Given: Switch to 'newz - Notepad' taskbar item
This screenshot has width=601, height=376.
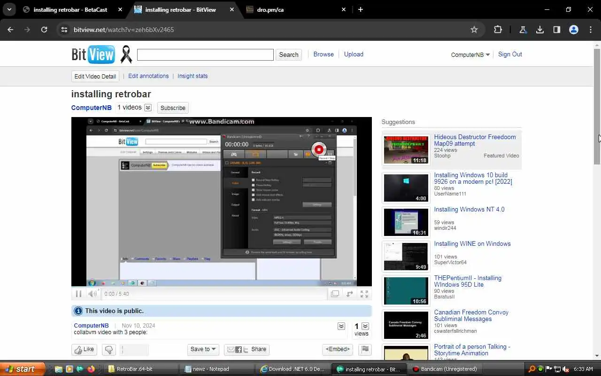Looking at the screenshot, I should tap(218, 369).
